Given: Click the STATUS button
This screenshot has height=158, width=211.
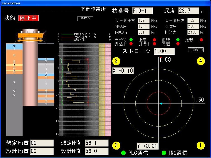Looking at the screenshot, I should pos(85,18).
